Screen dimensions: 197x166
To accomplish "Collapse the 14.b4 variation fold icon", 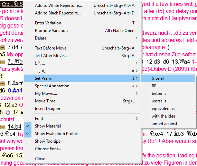I will 2,127.
